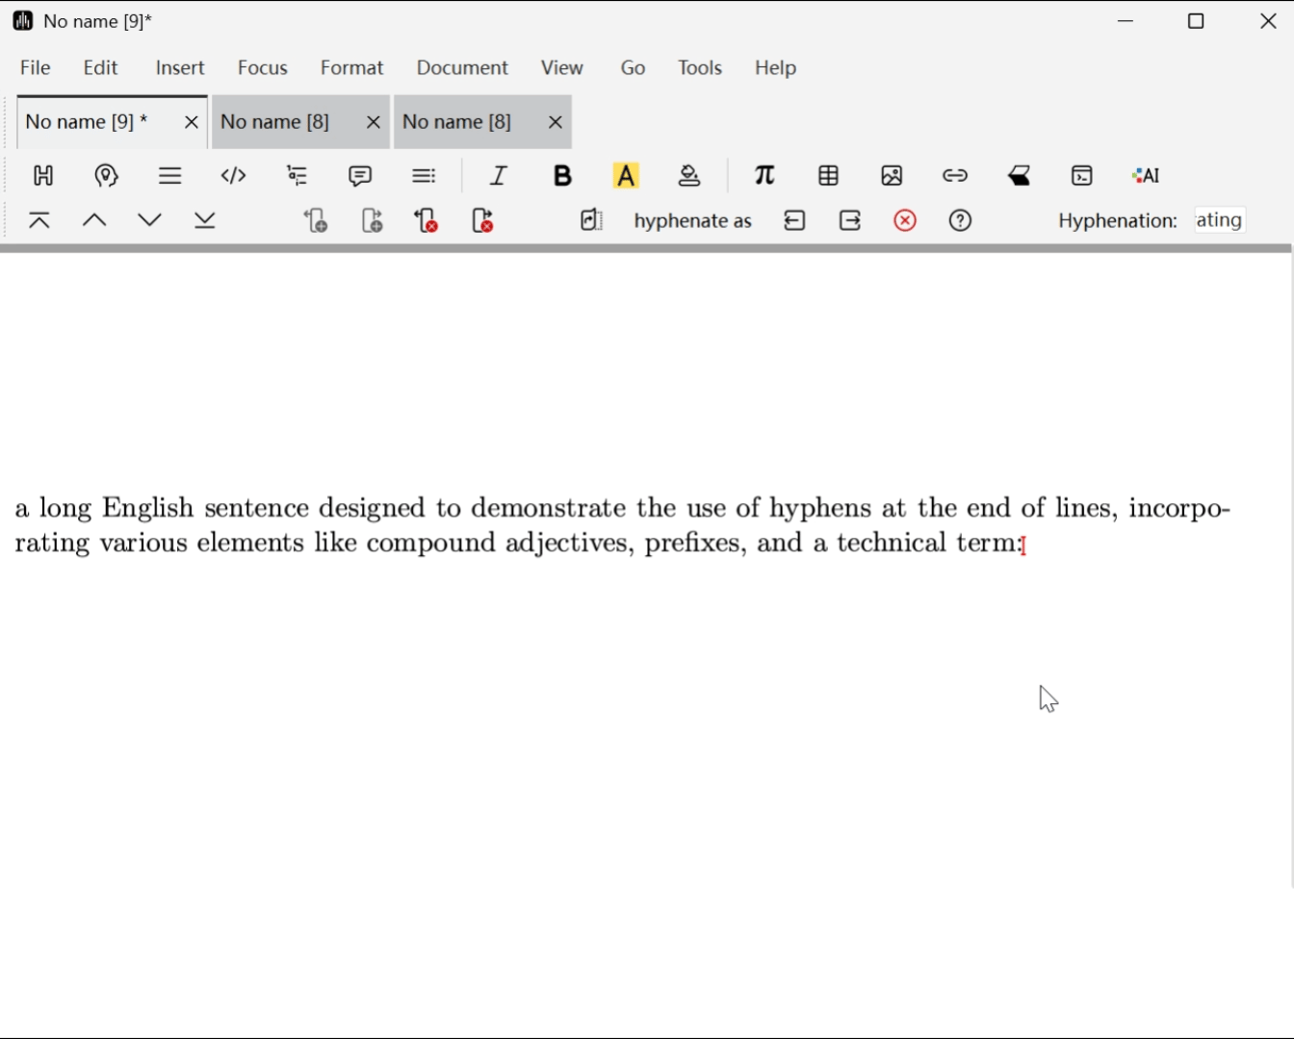Screen dimensions: 1294x1039
Task: Click the insert image icon
Action: click(x=892, y=176)
